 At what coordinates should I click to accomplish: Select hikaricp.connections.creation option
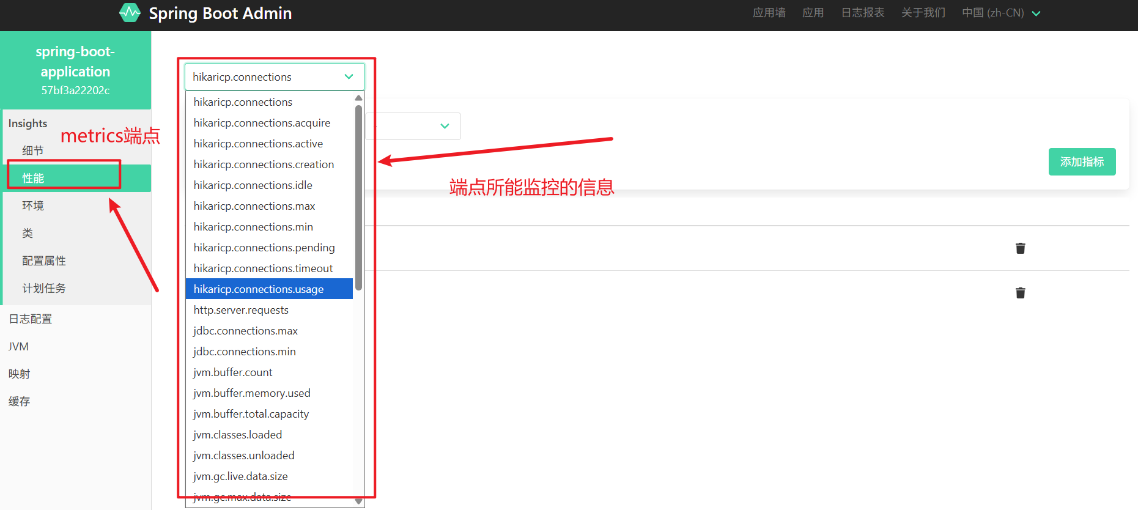click(x=269, y=164)
